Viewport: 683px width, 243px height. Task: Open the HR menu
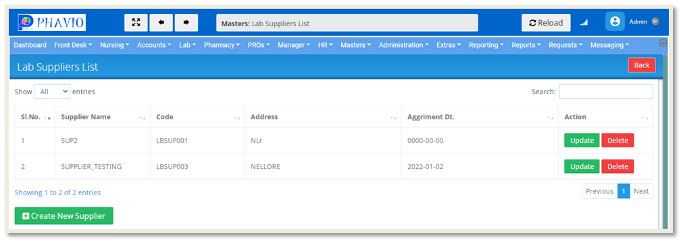(326, 45)
